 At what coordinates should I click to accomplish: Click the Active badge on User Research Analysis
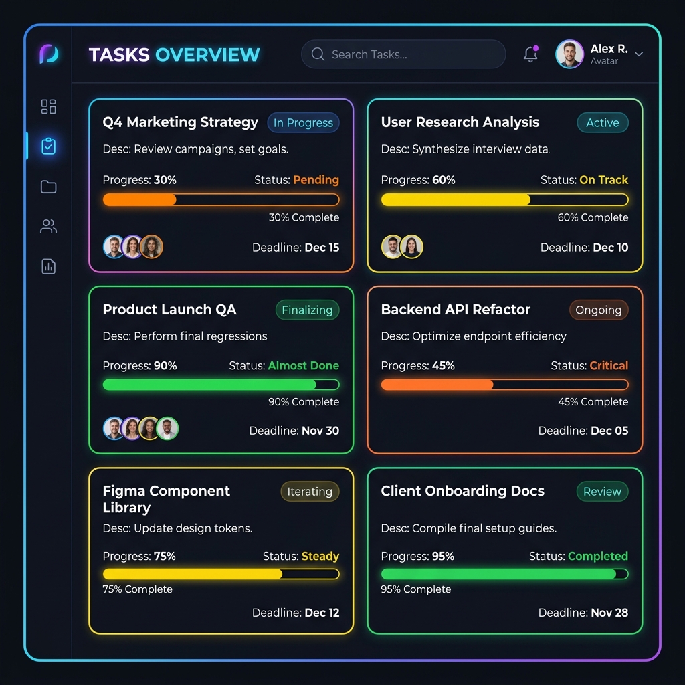[603, 123]
